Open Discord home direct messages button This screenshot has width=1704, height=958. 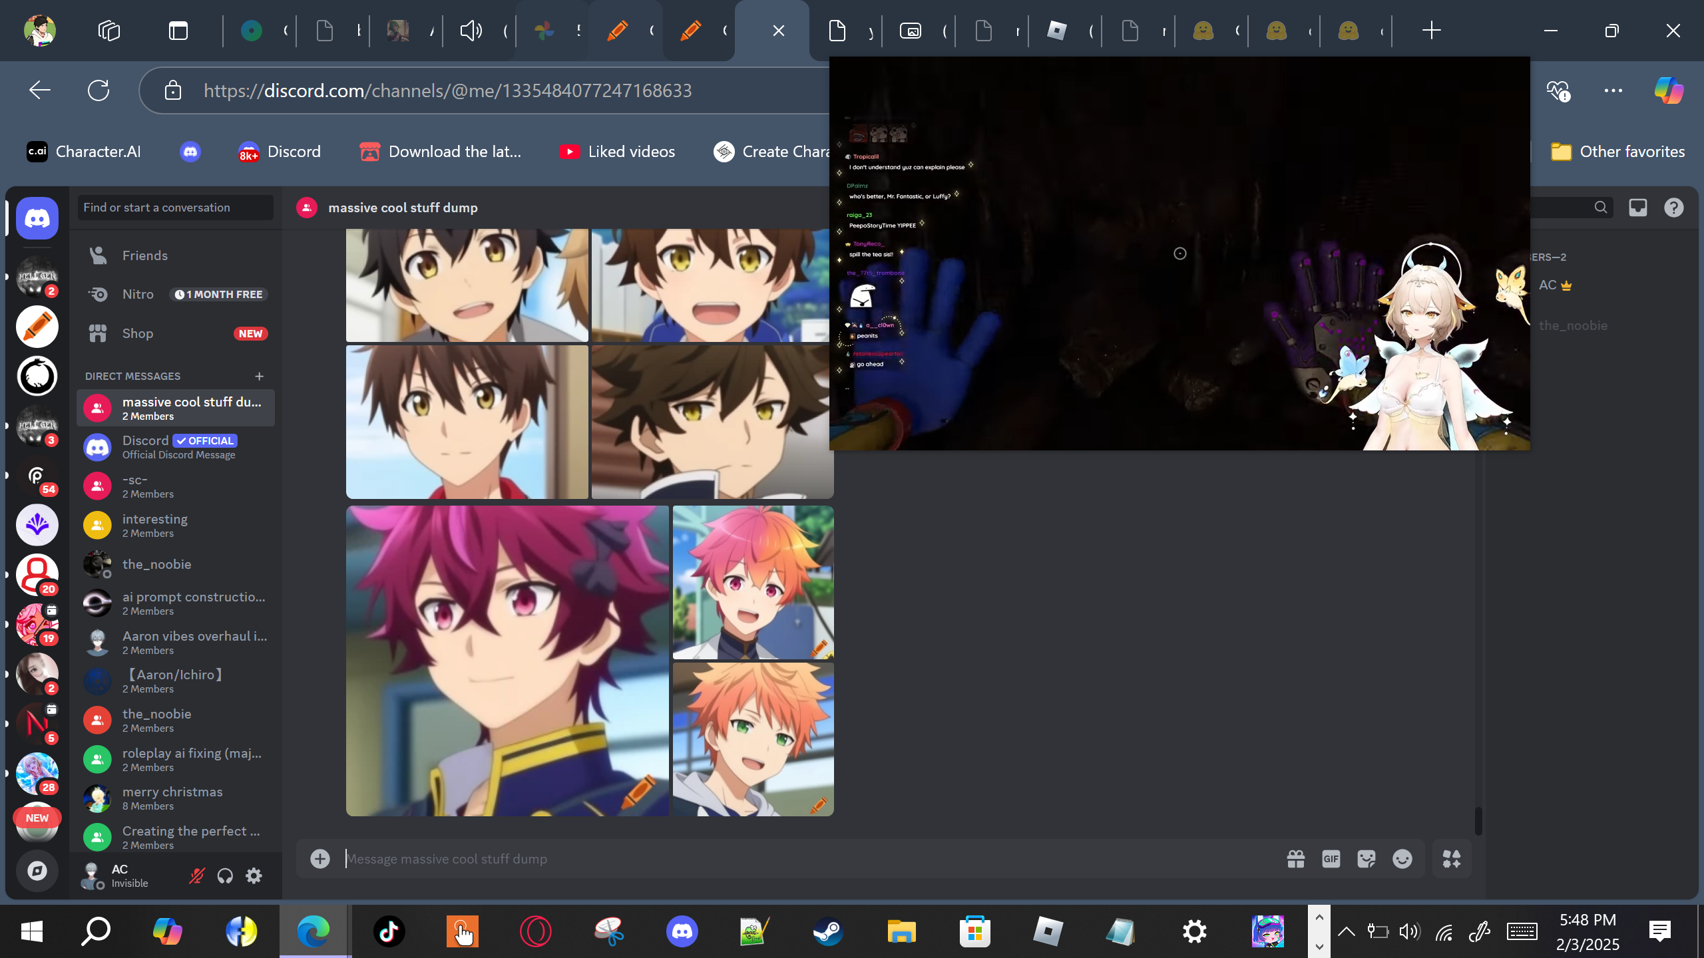click(x=37, y=218)
